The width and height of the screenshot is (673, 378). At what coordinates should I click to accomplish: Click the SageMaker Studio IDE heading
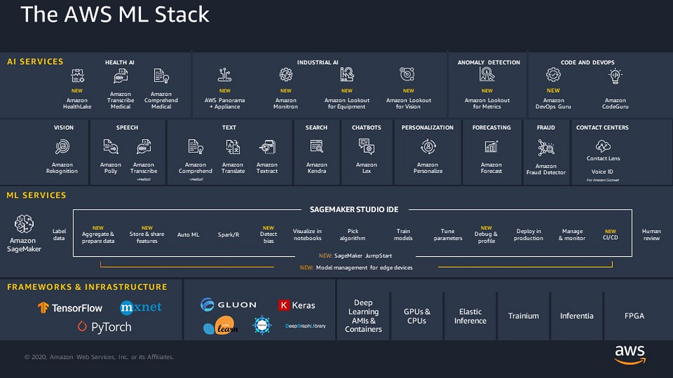coord(354,210)
